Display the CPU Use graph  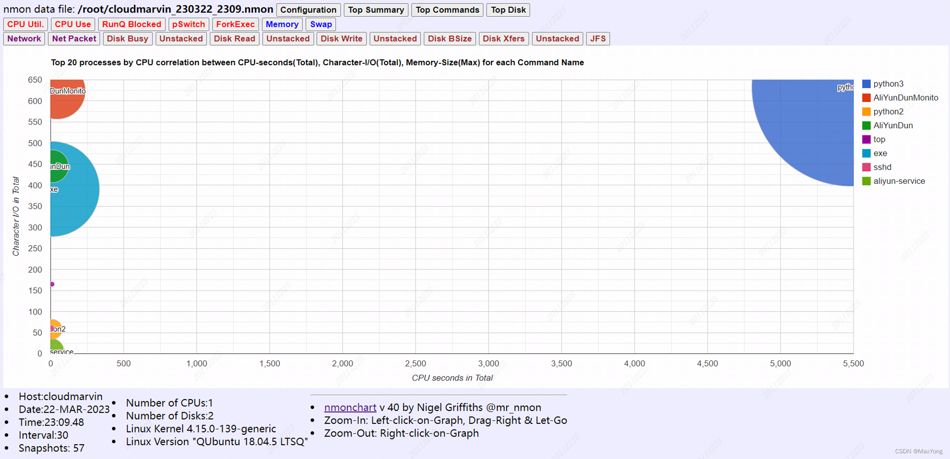72,24
